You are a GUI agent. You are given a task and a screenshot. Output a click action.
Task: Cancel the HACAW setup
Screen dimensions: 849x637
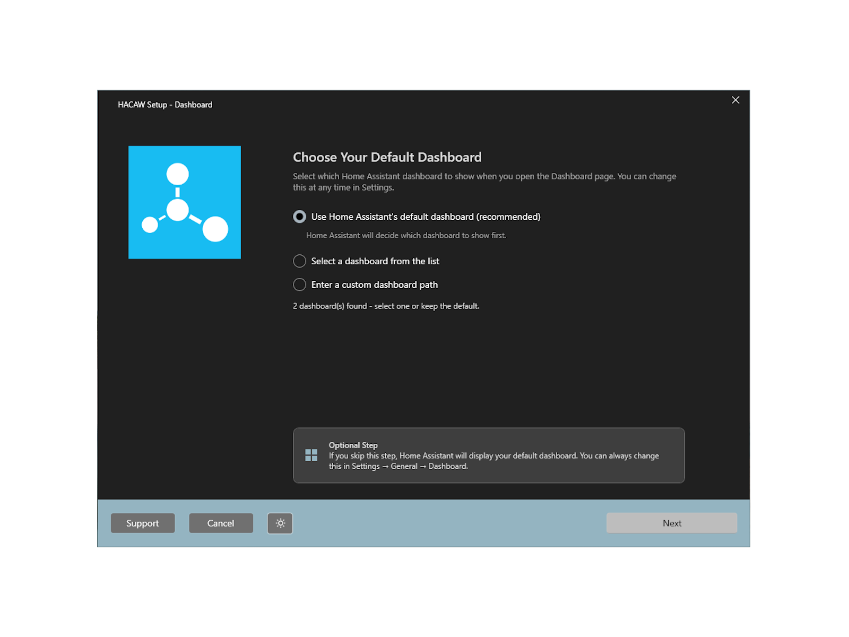click(x=221, y=523)
